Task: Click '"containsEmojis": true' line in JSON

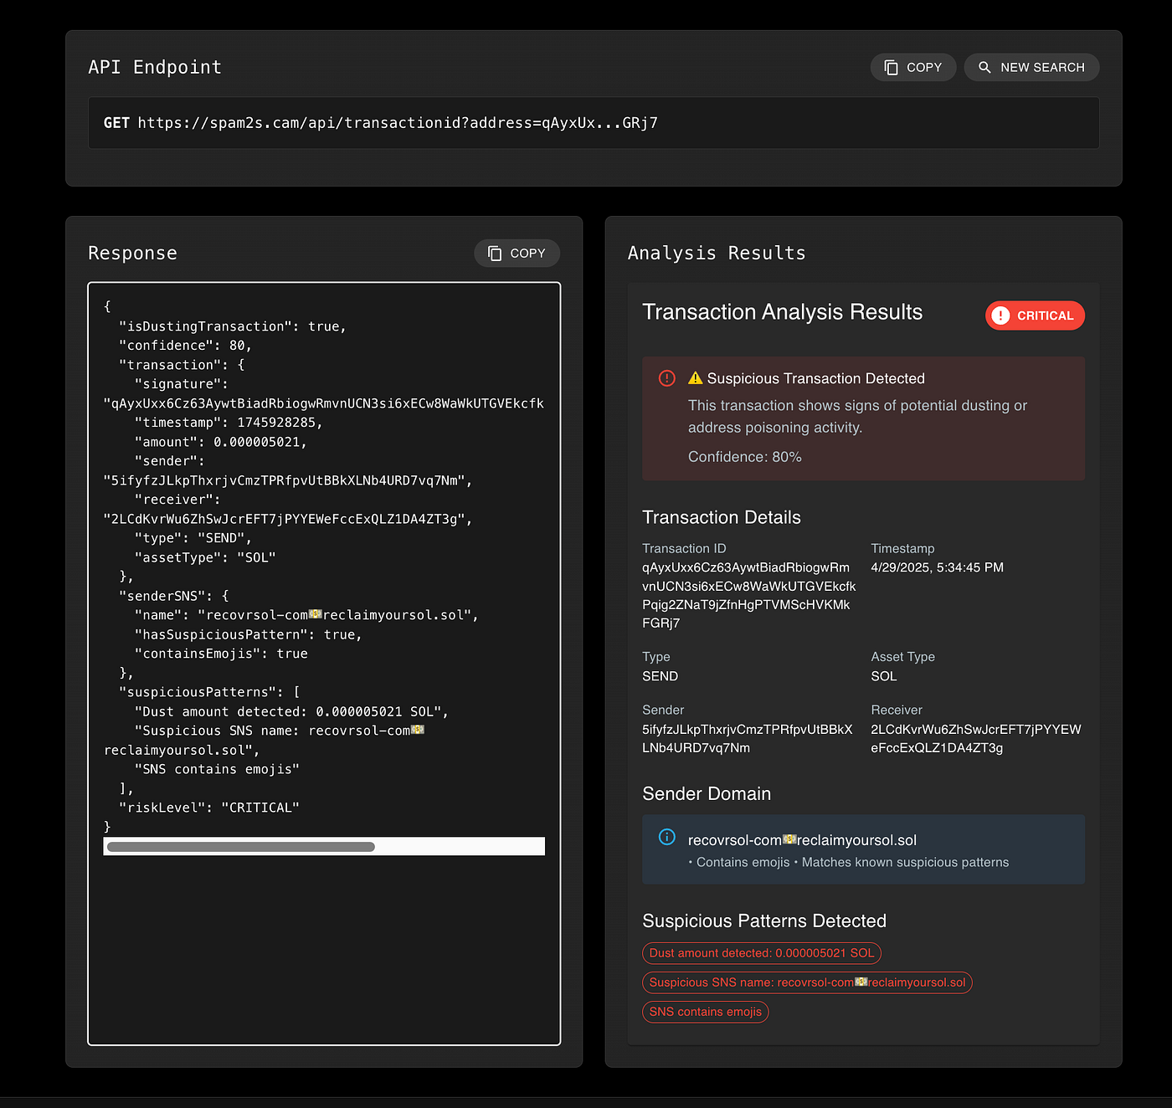Action: 221,654
